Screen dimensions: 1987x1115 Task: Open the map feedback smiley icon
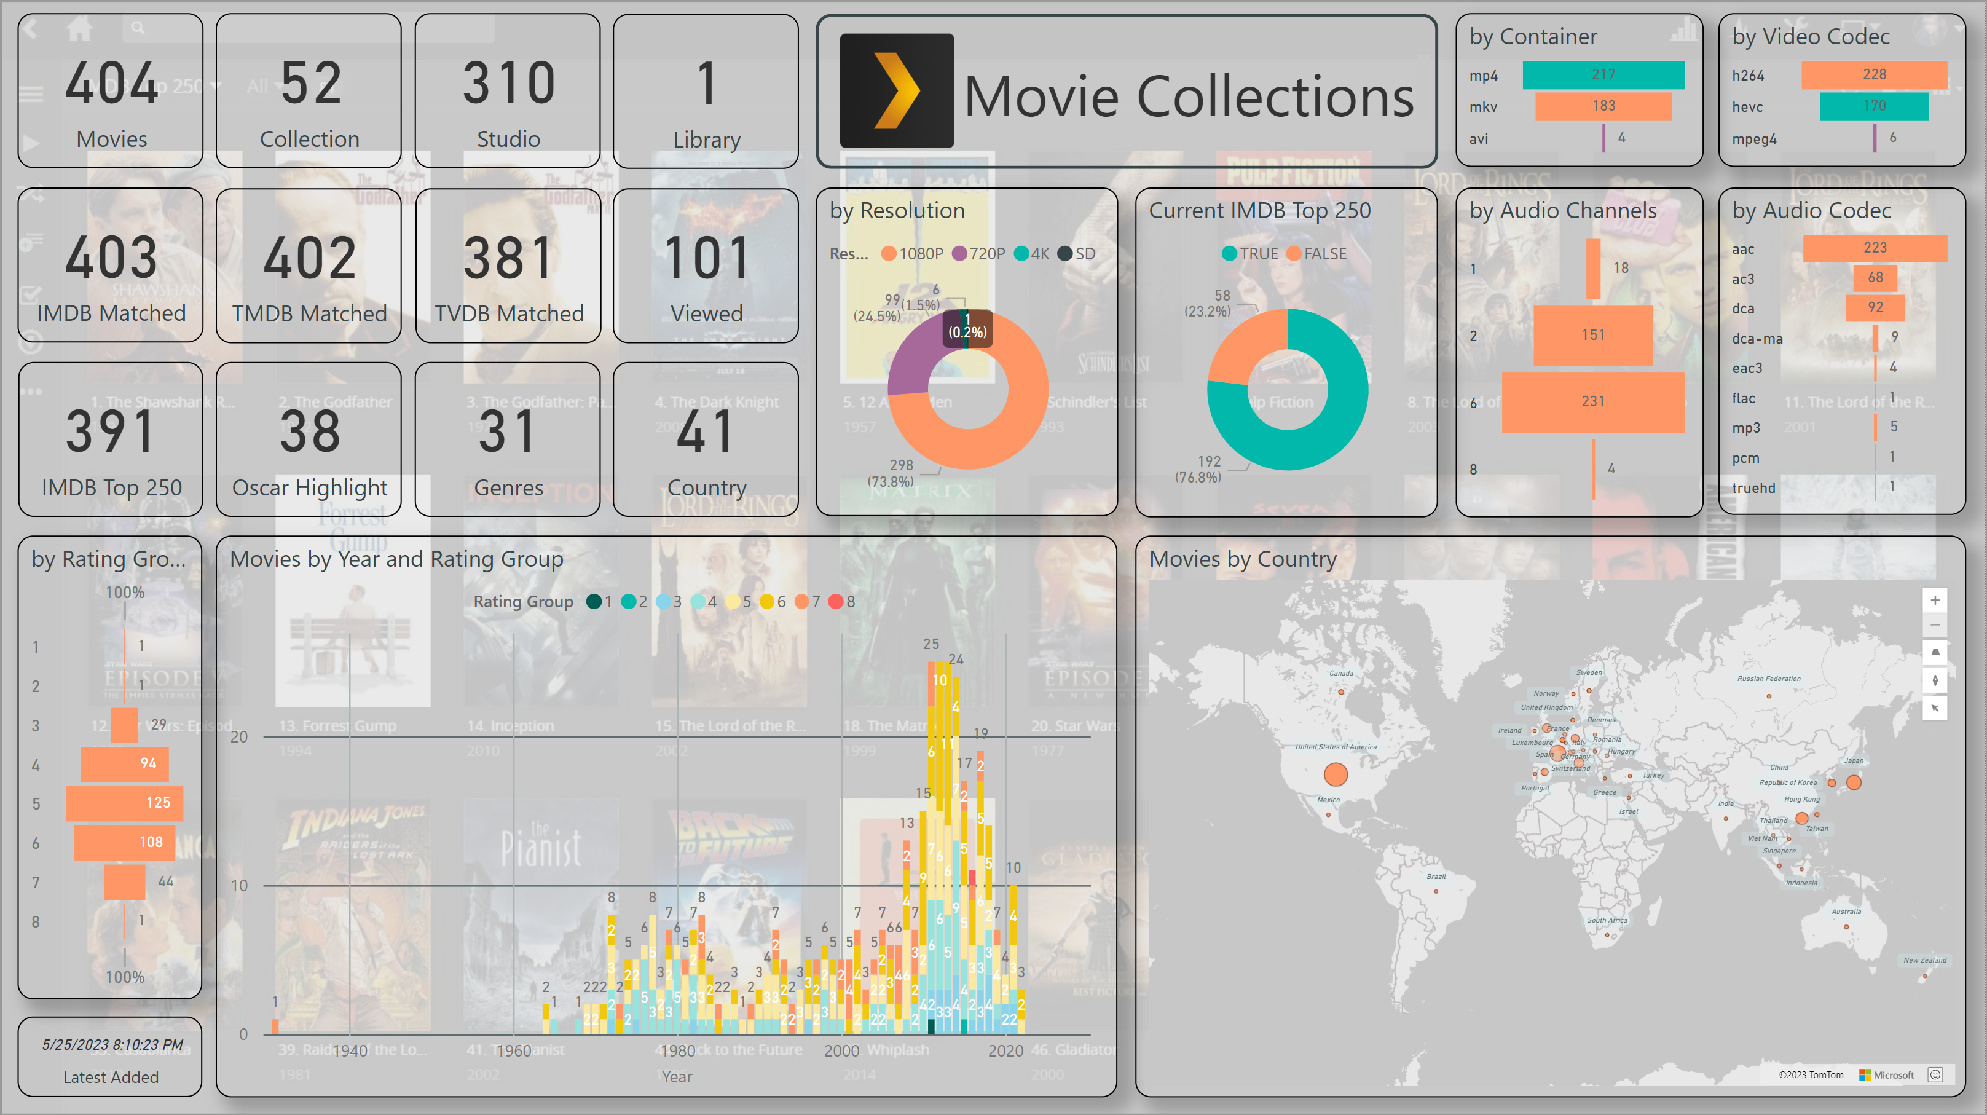[1935, 1074]
